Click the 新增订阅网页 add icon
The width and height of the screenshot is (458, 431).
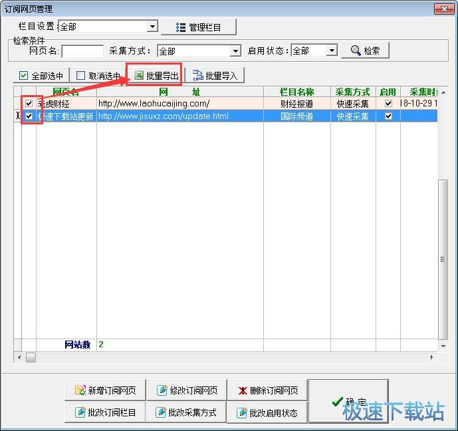[80, 390]
